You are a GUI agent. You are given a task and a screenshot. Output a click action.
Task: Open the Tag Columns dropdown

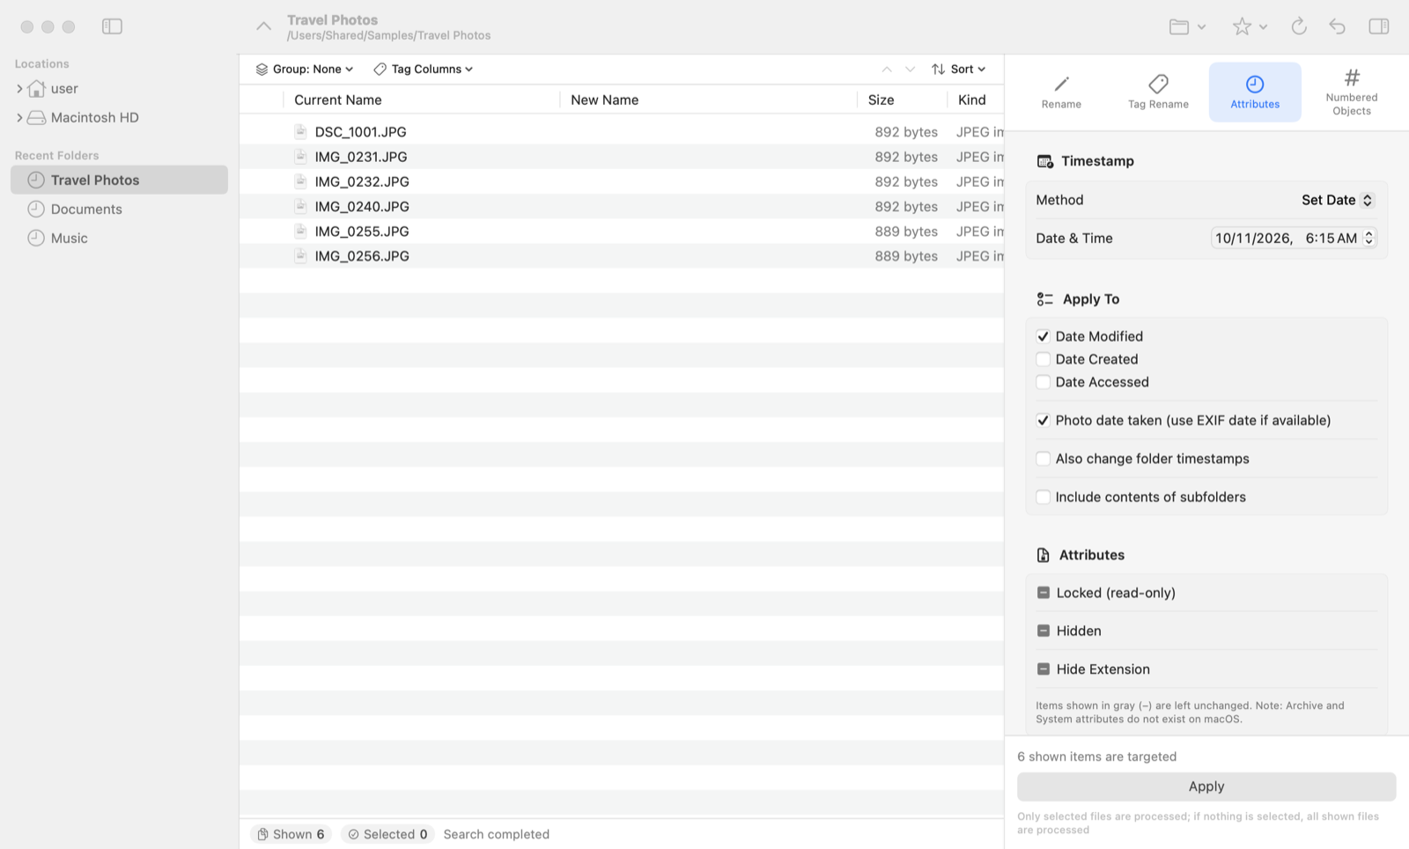[x=424, y=69]
